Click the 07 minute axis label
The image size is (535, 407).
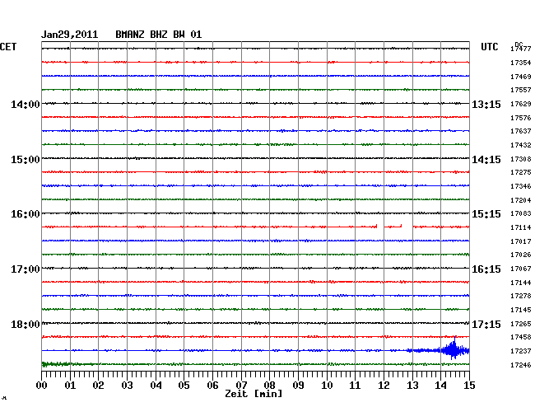(241, 386)
